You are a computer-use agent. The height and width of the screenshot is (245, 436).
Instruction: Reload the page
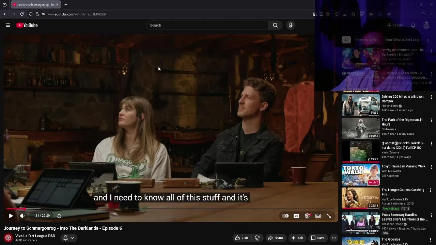point(22,14)
